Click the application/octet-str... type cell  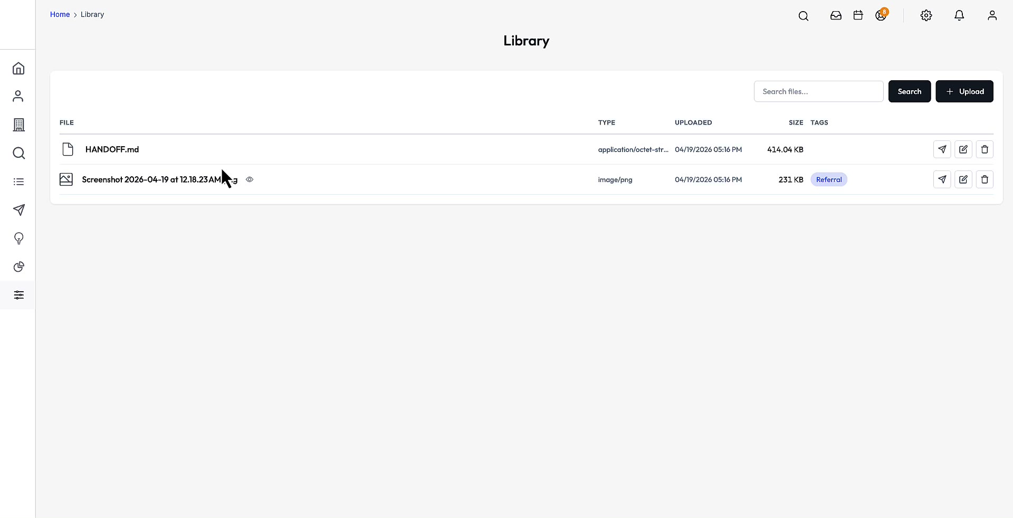coord(633,149)
